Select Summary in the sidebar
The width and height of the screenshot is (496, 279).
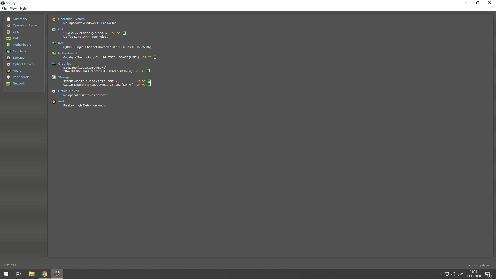point(20,19)
